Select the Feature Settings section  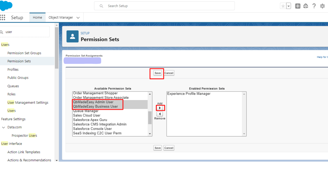tap(13, 119)
